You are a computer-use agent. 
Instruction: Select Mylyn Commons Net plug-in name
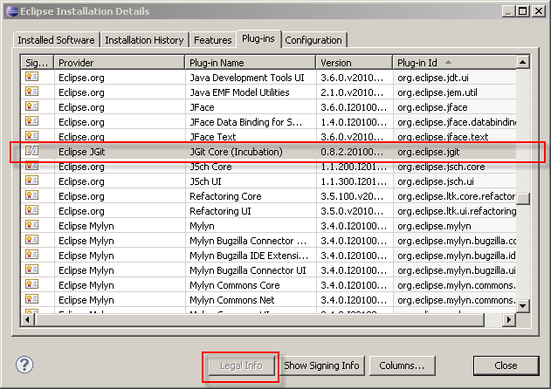[232, 300]
